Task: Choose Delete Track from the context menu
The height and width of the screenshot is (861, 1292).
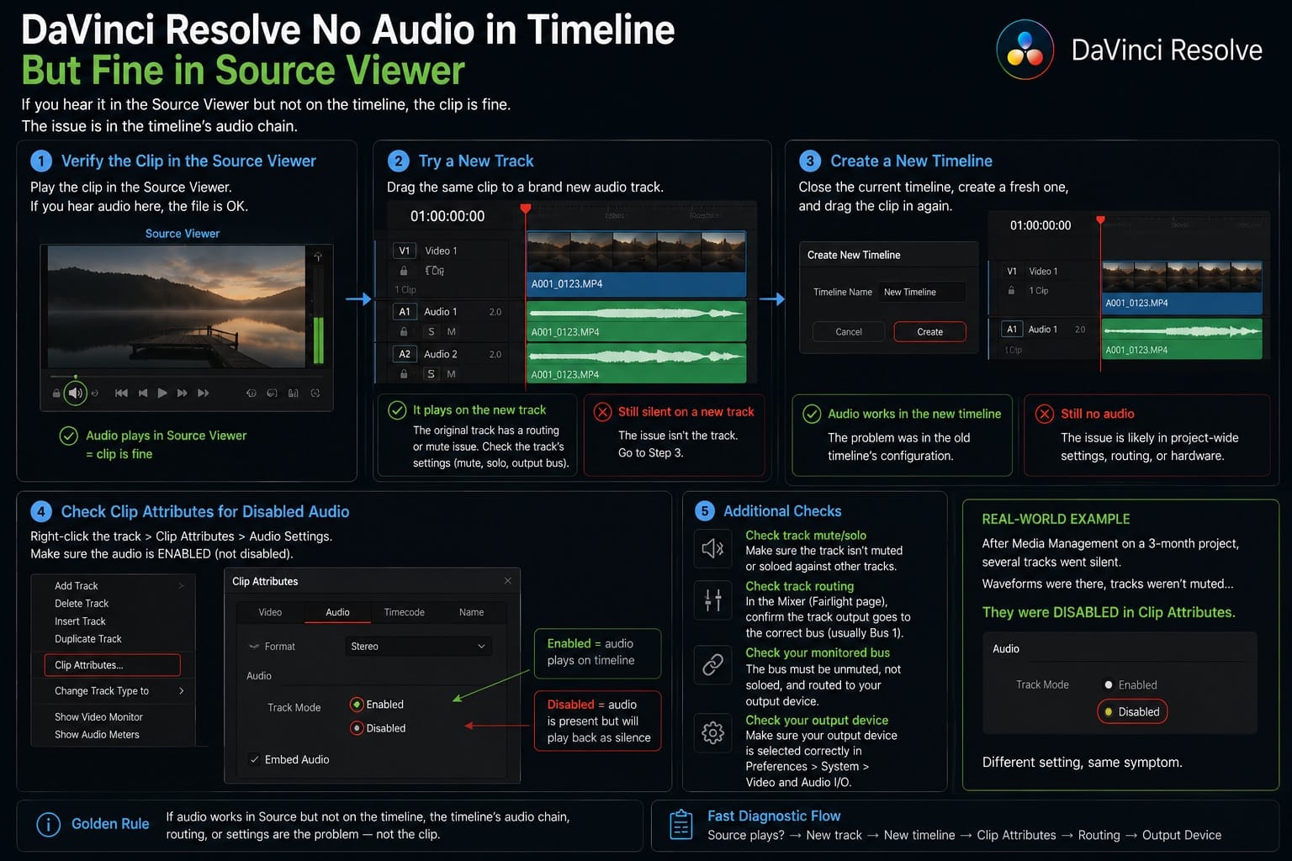Action: [x=82, y=604]
